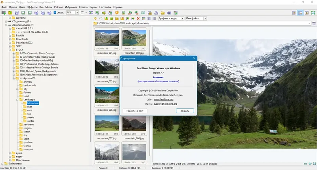
Task: Open the Файл menu
Action: point(4,7)
